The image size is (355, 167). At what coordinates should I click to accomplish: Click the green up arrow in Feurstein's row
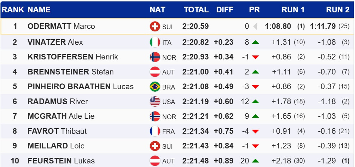[x=255, y=161]
